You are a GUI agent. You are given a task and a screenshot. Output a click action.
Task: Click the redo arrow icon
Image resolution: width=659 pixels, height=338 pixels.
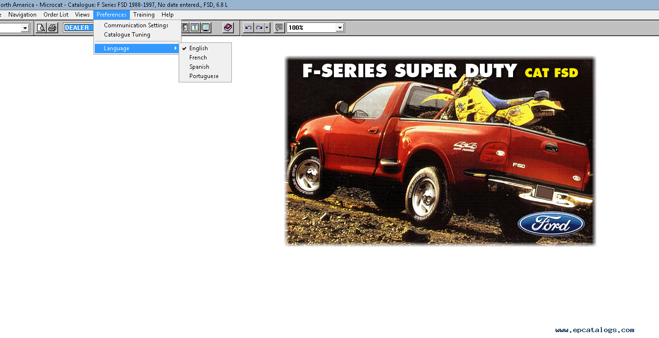(x=259, y=28)
